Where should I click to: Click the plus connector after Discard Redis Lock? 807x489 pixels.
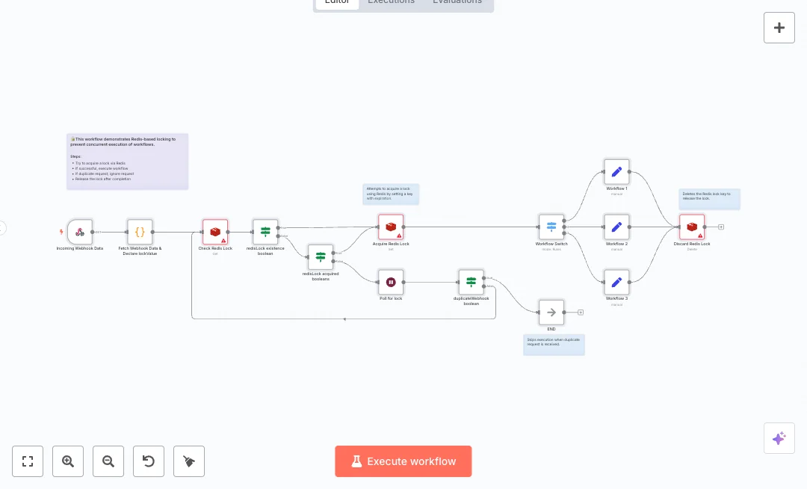click(x=721, y=227)
